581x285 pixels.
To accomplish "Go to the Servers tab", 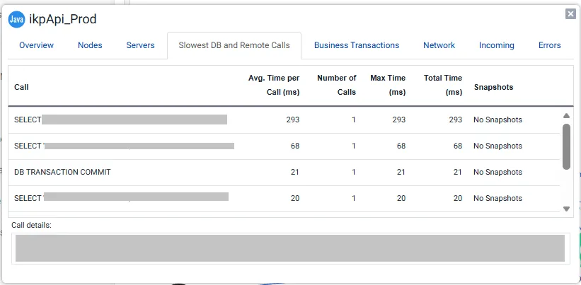I will click(x=140, y=45).
